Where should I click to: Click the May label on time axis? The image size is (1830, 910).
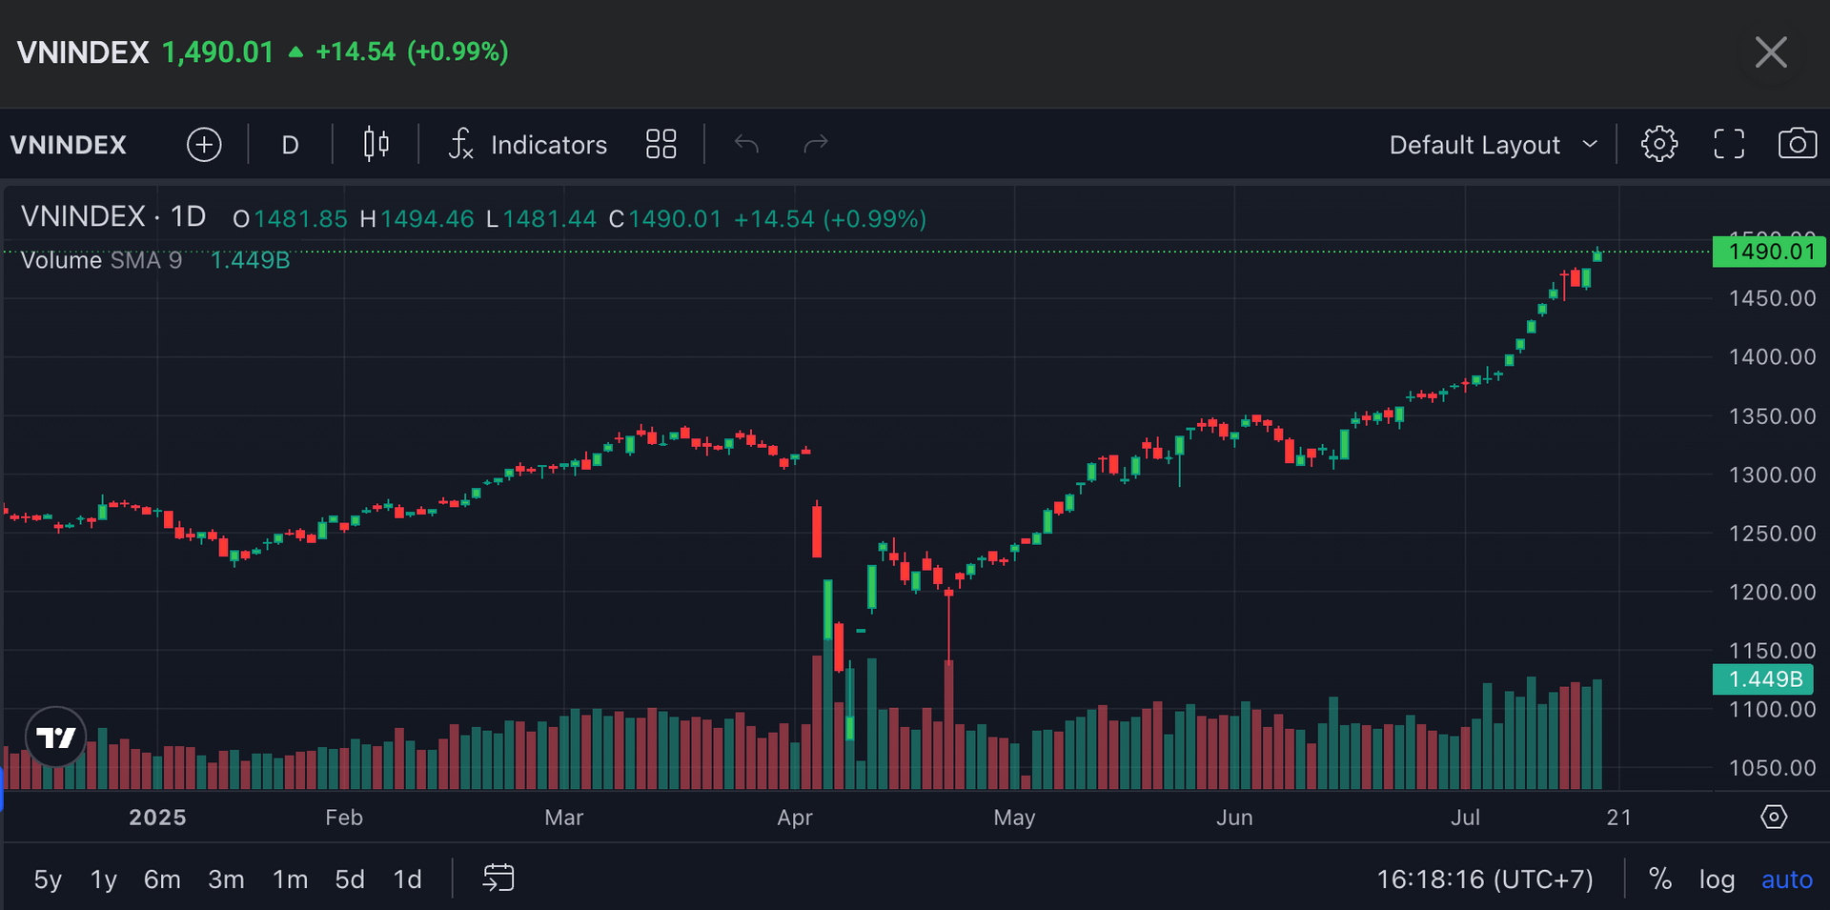click(1014, 818)
